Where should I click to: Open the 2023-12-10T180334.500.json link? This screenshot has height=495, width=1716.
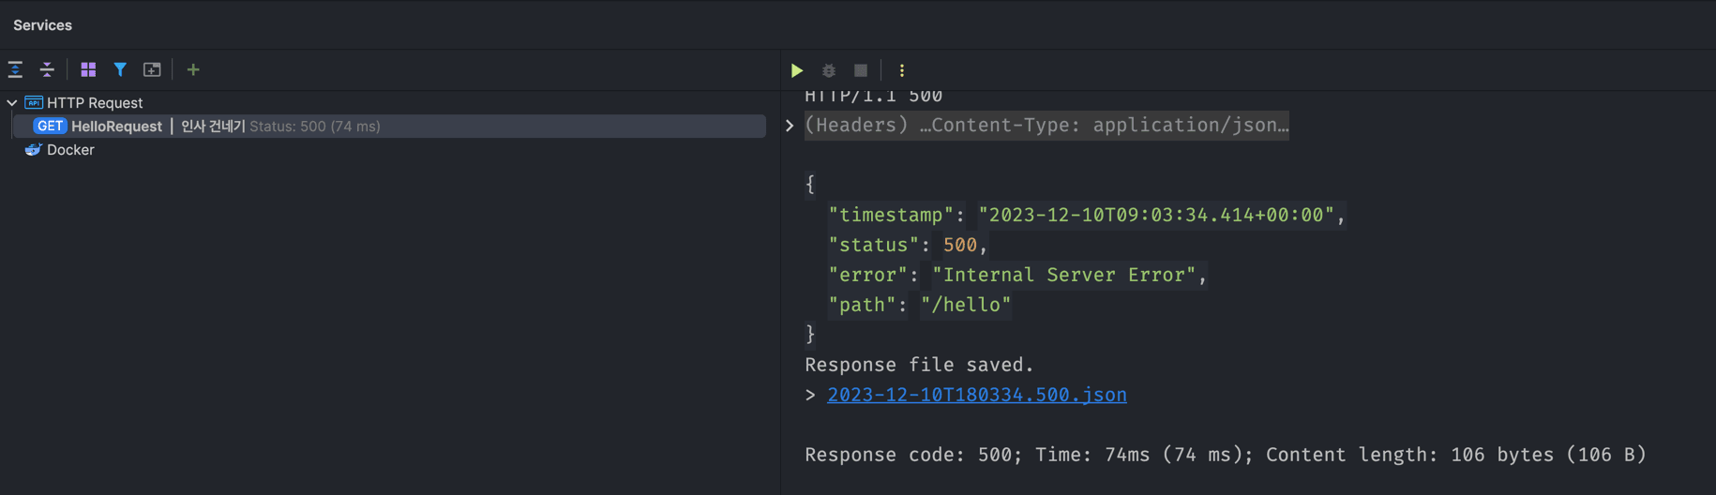976,395
